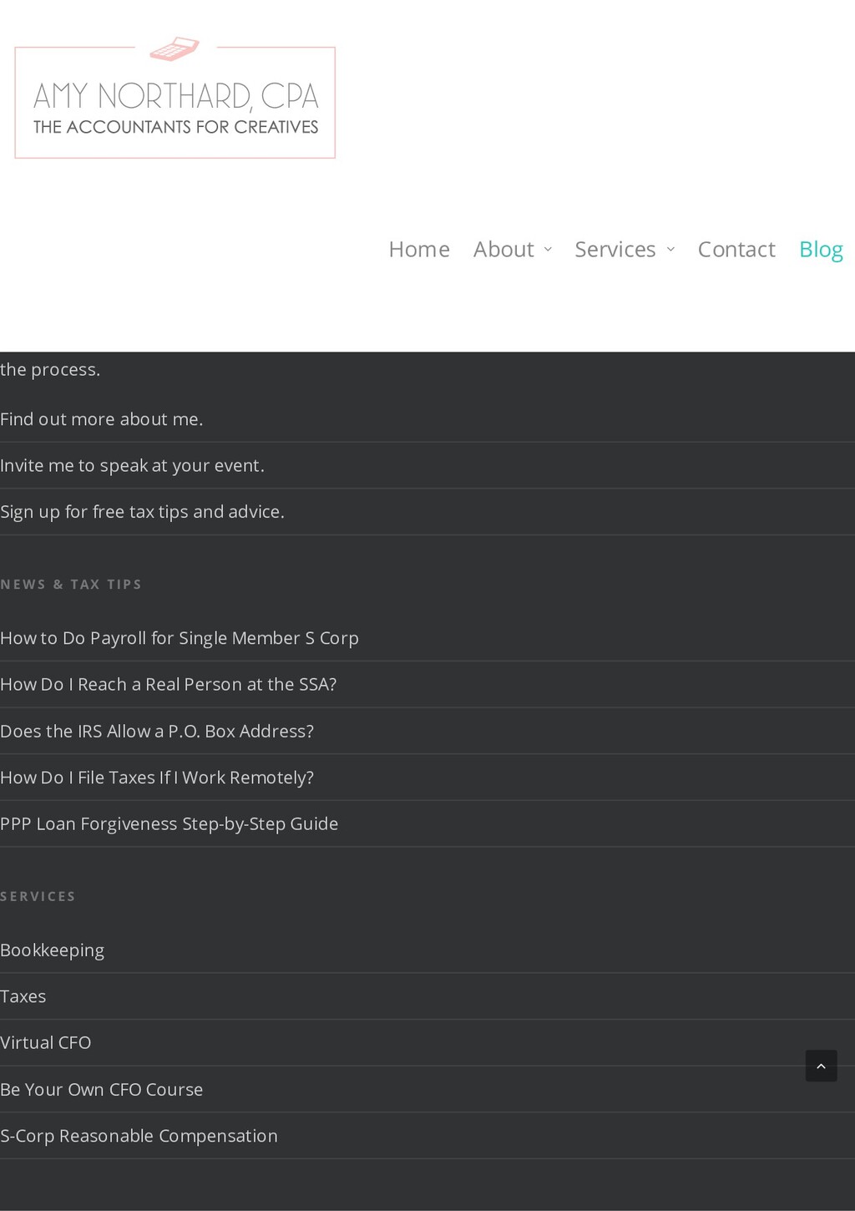Click the pink calculator icon in logo
The height and width of the screenshot is (1211, 855).
[x=175, y=49]
